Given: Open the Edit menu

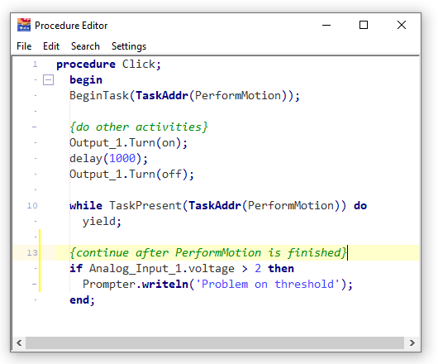Looking at the screenshot, I should 51,46.
